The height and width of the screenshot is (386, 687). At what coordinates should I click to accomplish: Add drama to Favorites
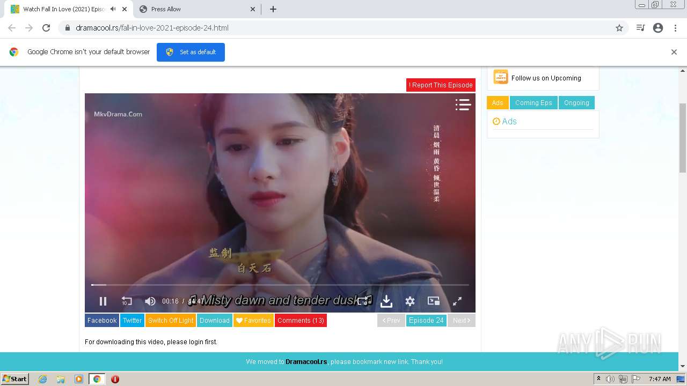click(253, 321)
